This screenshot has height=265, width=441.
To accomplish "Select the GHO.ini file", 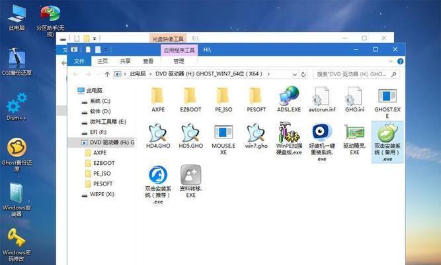I will click(354, 99).
